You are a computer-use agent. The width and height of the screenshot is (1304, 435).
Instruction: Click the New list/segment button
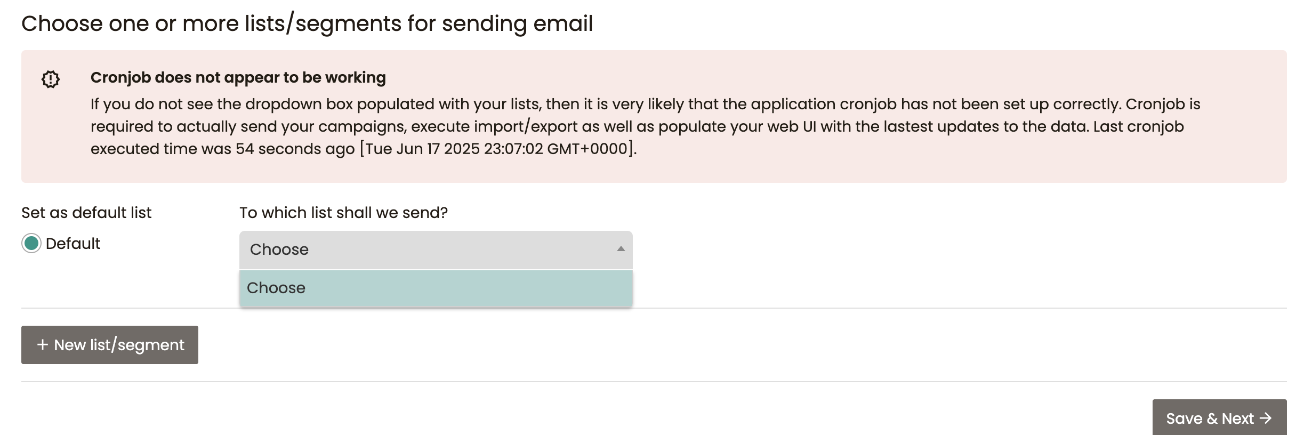(110, 345)
